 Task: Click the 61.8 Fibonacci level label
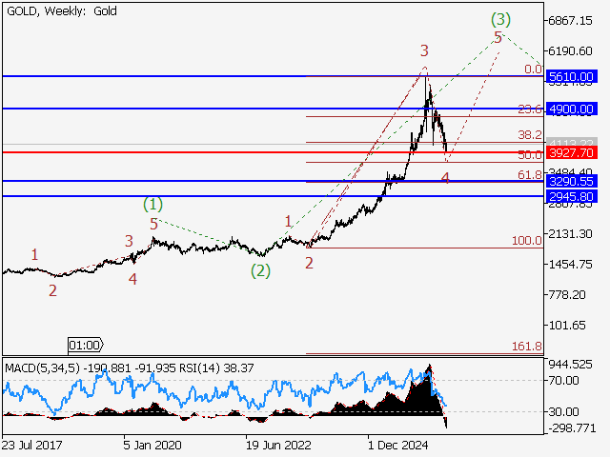pyautogui.click(x=530, y=175)
